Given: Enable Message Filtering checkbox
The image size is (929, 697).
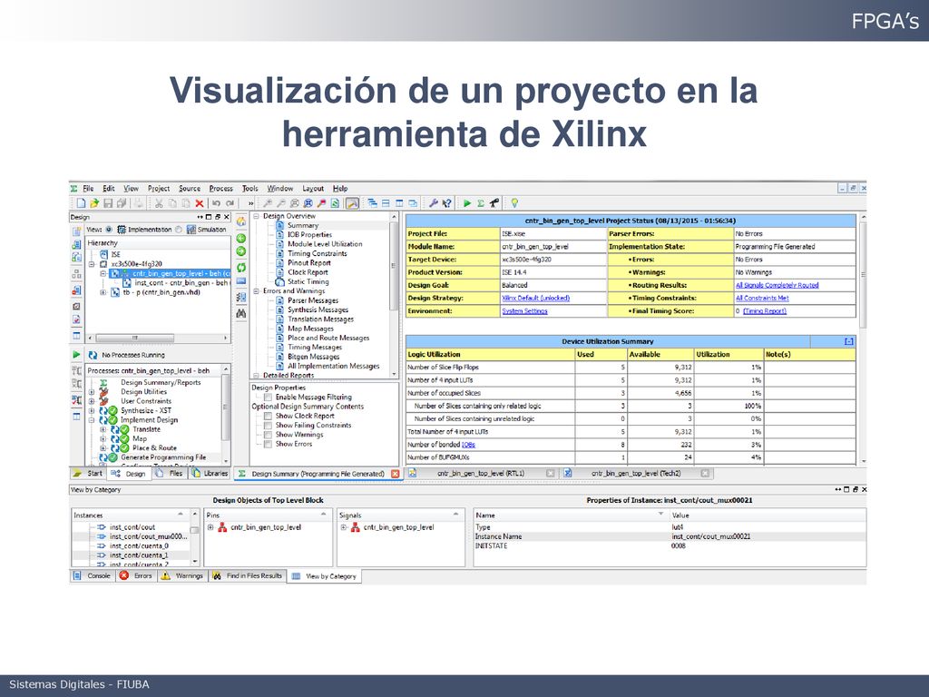Looking at the screenshot, I should tap(268, 398).
